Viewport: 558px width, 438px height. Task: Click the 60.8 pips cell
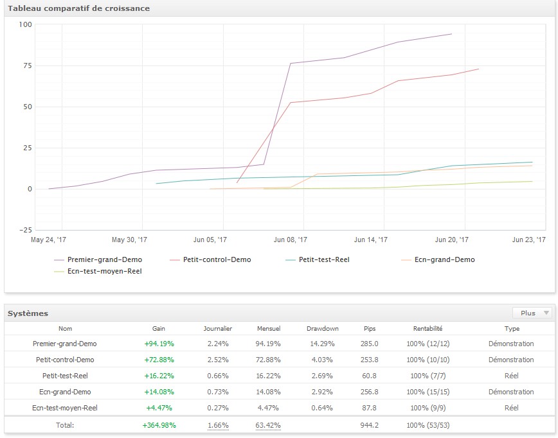(x=370, y=376)
